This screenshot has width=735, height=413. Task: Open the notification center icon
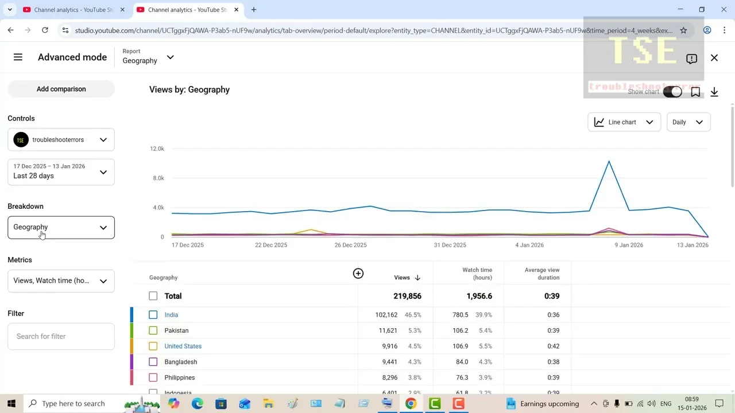719,404
